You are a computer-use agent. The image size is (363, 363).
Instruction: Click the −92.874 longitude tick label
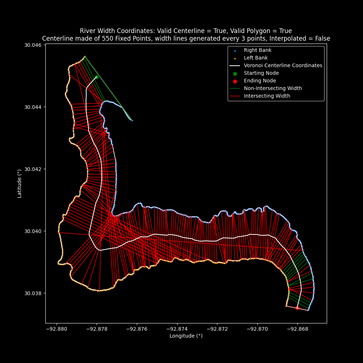click(177, 329)
